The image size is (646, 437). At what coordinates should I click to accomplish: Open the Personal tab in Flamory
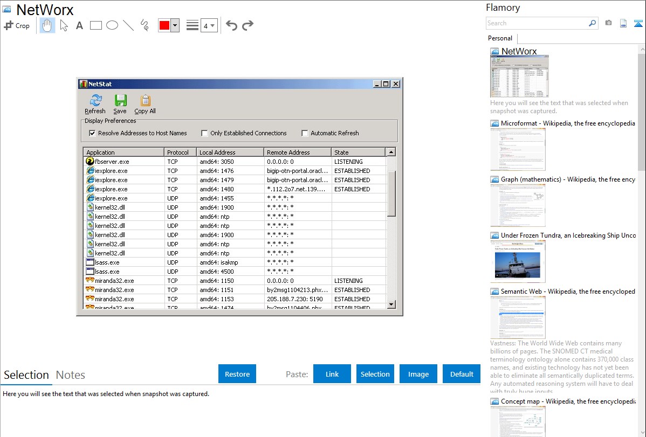500,38
